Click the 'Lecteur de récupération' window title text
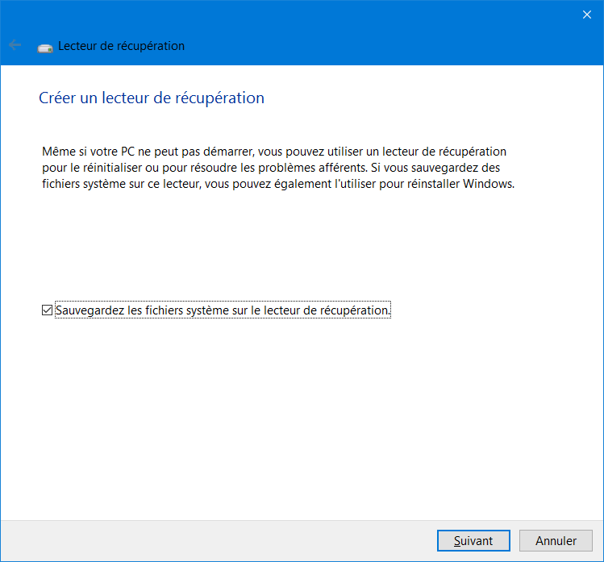Viewport: 604px width, 562px height. pos(121,46)
